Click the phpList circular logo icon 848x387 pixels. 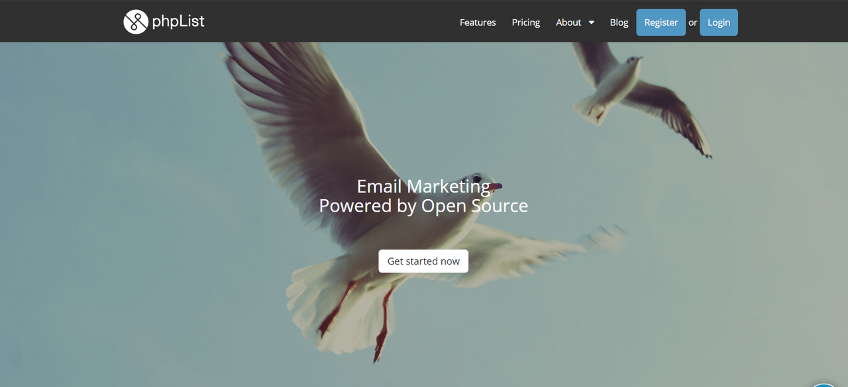click(135, 22)
